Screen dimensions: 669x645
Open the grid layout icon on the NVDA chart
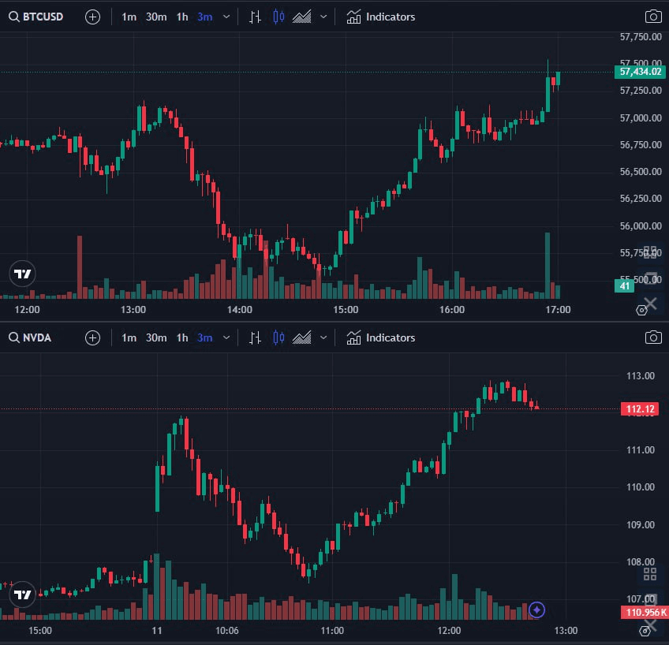650,574
